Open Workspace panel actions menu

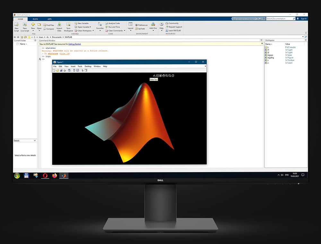306,40
